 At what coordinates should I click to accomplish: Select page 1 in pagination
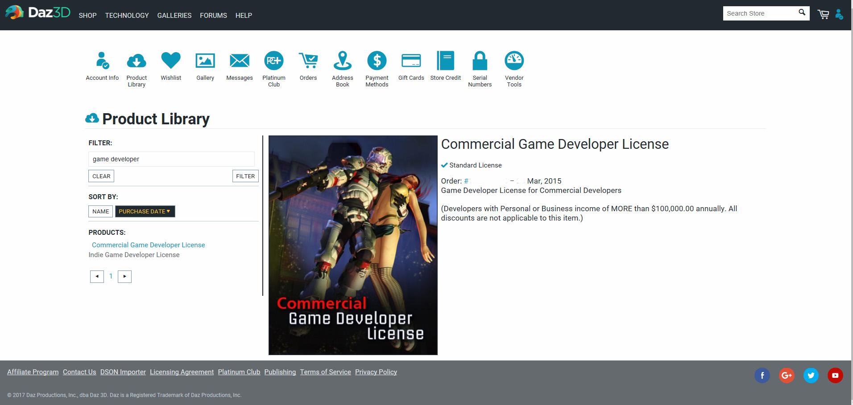pyautogui.click(x=111, y=276)
